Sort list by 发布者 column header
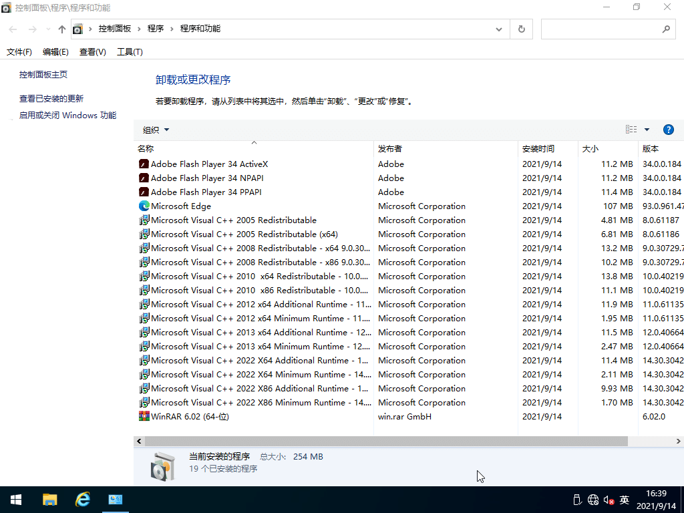 [x=390, y=148]
